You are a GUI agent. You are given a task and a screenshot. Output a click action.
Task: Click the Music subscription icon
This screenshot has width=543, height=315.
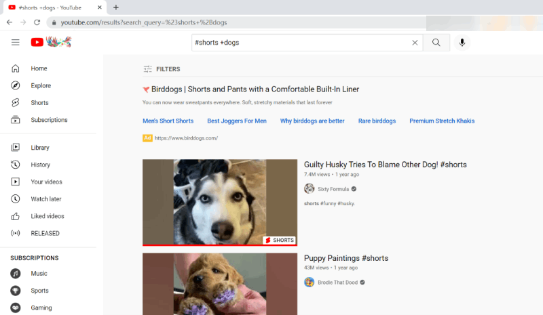point(15,274)
